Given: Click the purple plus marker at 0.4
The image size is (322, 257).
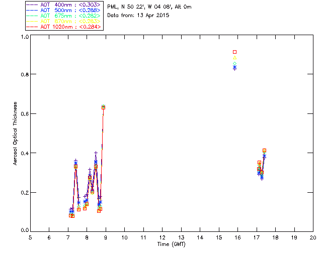Looking at the screenshot, I should pyautogui.click(x=96, y=153).
